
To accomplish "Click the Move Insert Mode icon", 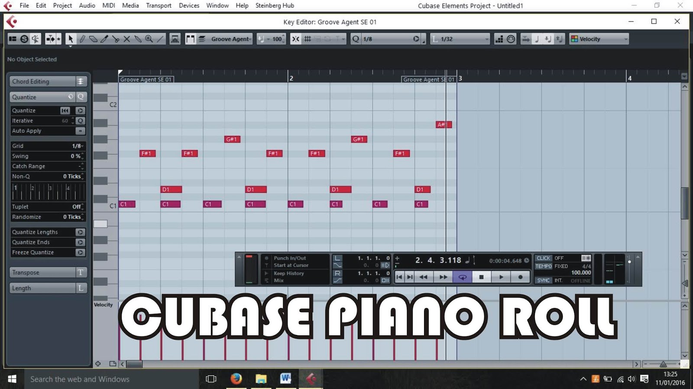I will 525,39.
